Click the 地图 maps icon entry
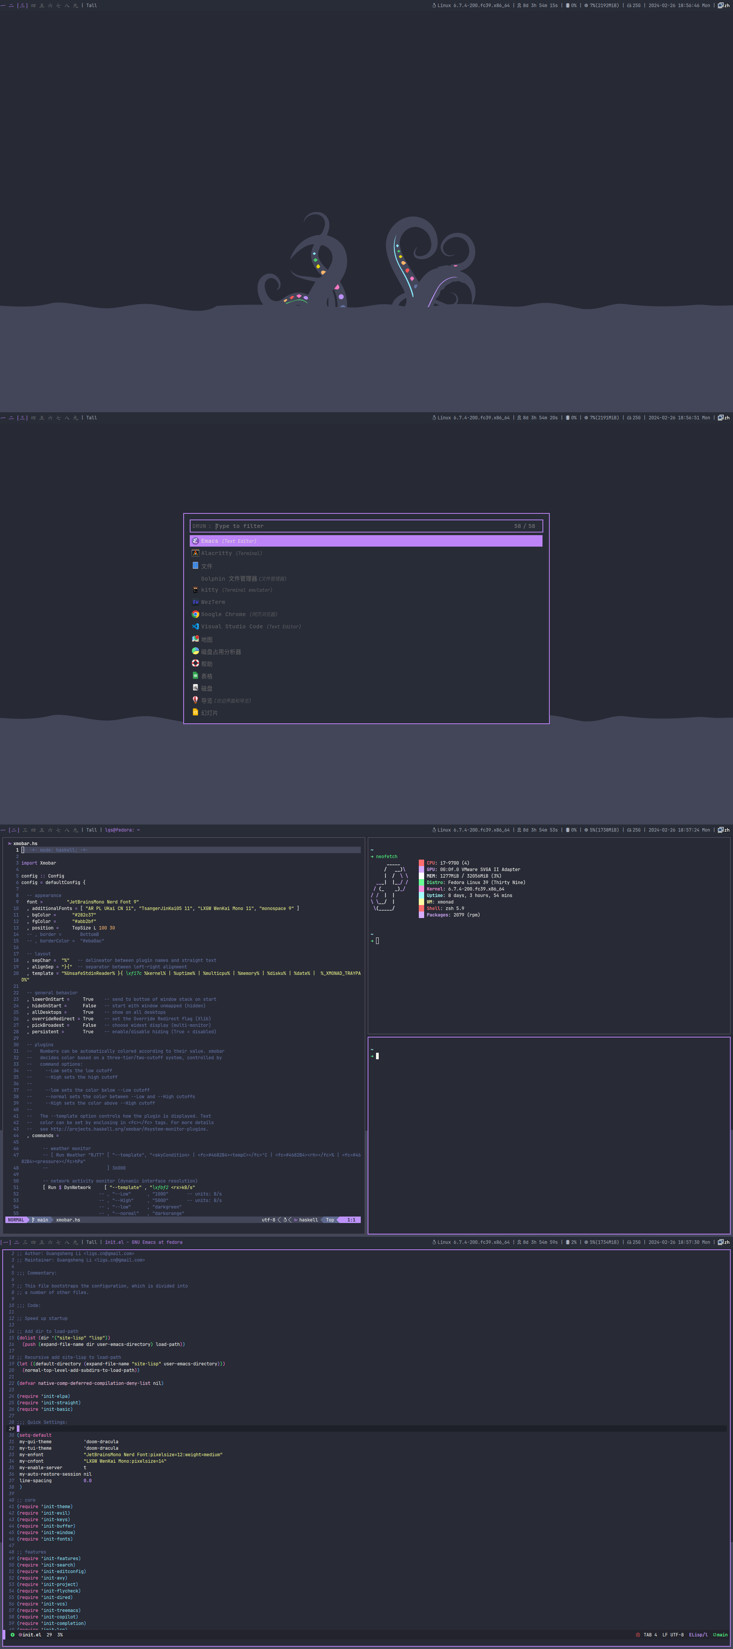The image size is (733, 1649). 195,639
